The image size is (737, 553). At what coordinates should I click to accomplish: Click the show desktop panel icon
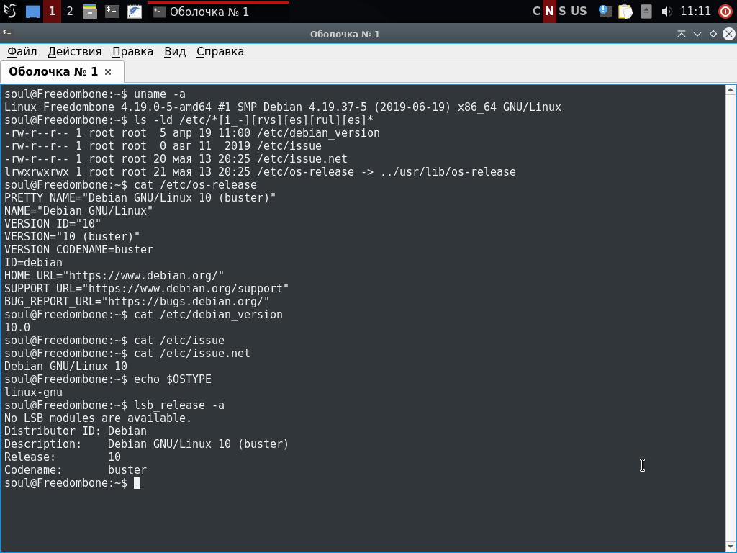(x=33, y=12)
